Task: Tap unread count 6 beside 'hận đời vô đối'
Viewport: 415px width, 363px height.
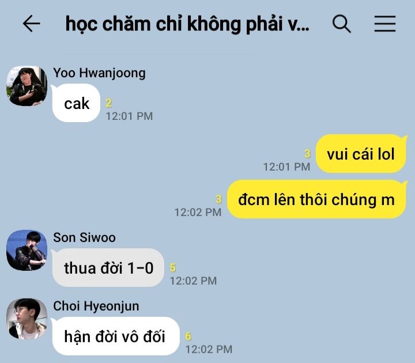Action: [x=188, y=336]
